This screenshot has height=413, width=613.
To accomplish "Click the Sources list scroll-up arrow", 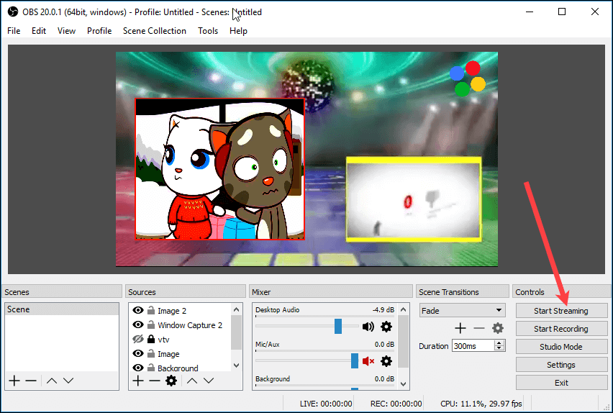I will coord(236,309).
